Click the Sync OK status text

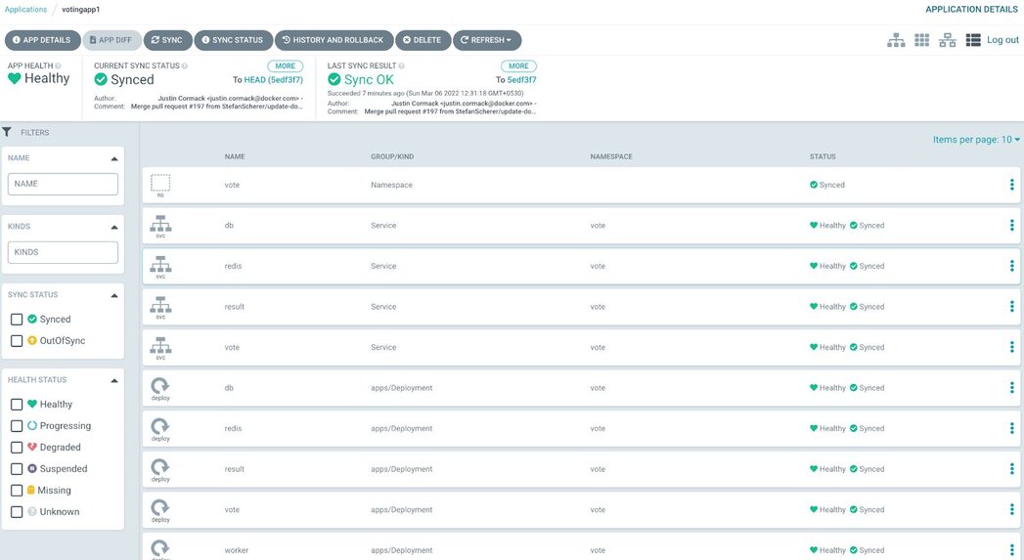(369, 79)
